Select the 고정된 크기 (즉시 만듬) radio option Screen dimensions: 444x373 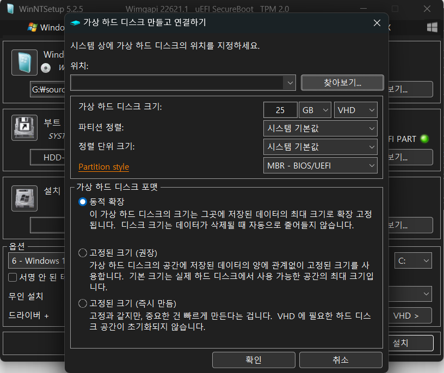[82, 303]
